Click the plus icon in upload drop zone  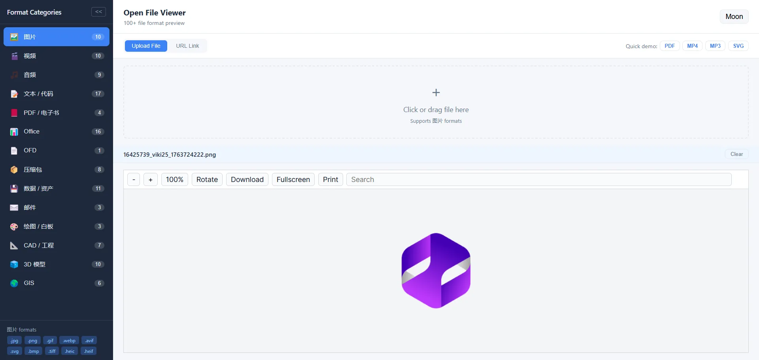coord(436,92)
